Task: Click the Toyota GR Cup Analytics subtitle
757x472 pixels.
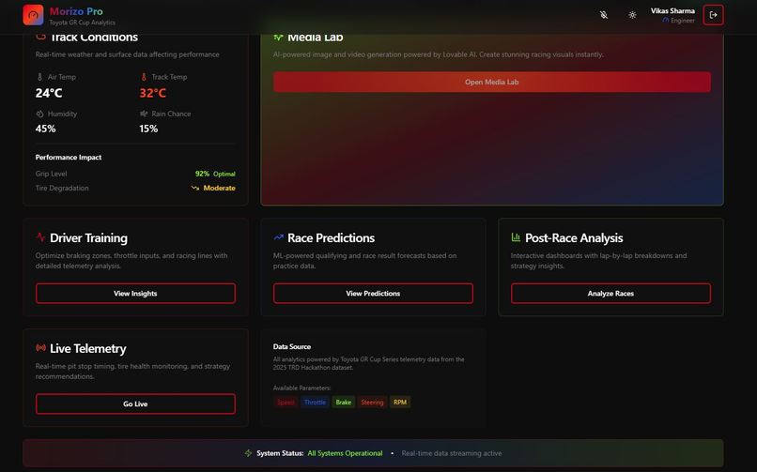Action: pyautogui.click(x=82, y=23)
